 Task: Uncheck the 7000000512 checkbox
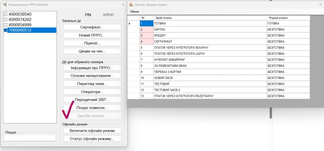click(5, 30)
